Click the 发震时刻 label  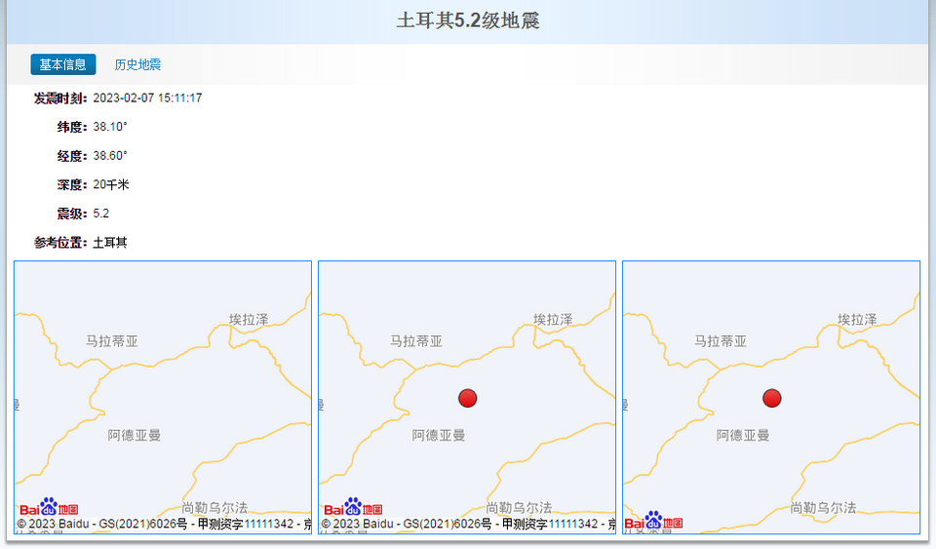(x=60, y=98)
